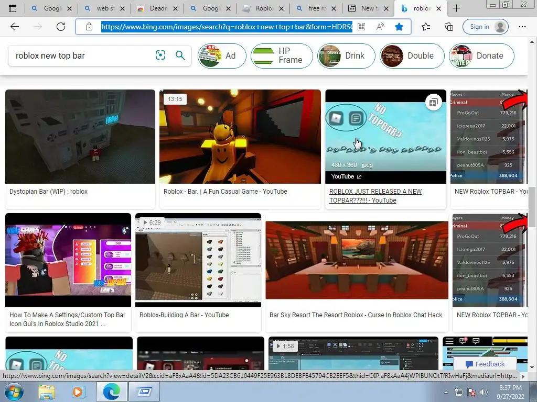Image resolution: width=537 pixels, height=402 pixels.
Task: Switch to the Deadr tab
Action: click(x=157, y=8)
